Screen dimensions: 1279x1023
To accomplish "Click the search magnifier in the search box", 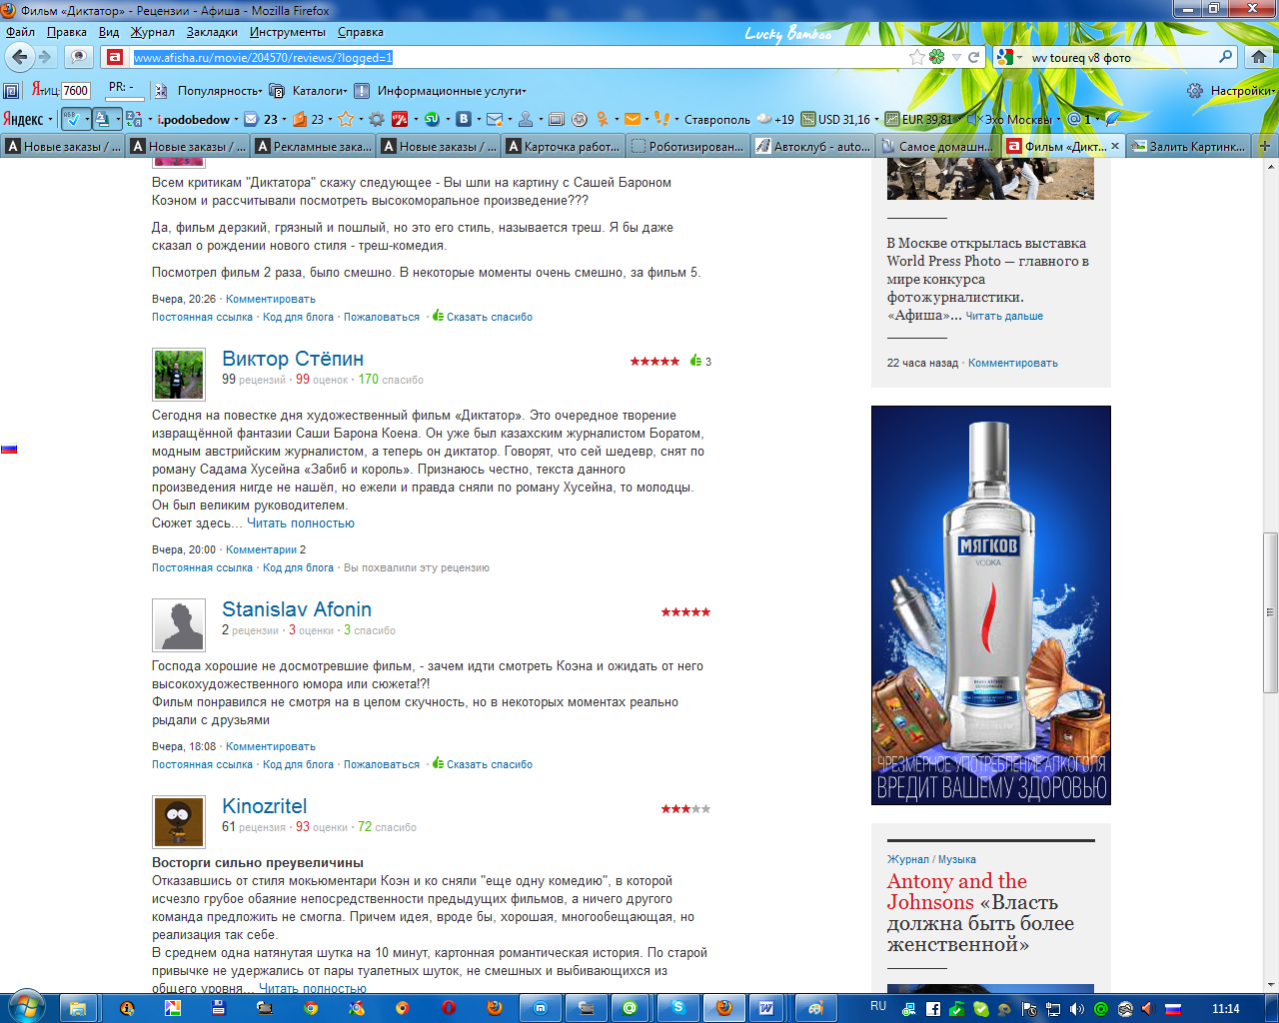I will point(1225,57).
